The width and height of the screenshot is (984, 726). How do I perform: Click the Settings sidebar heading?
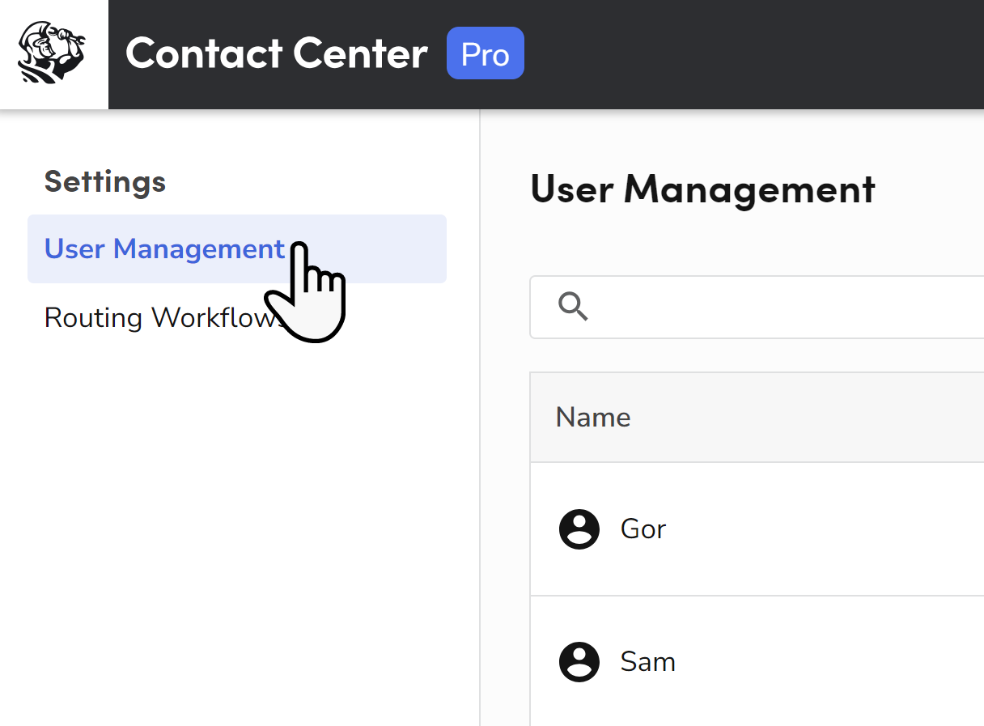click(x=105, y=181)
